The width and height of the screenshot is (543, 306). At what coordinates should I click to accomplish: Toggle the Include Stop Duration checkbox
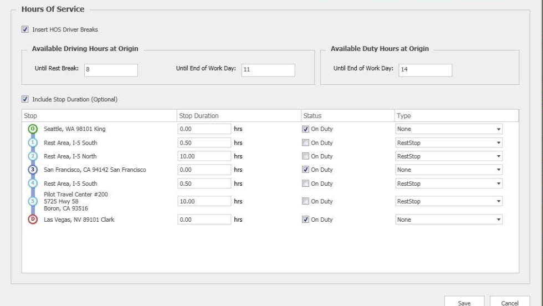[x=25, y=100]
